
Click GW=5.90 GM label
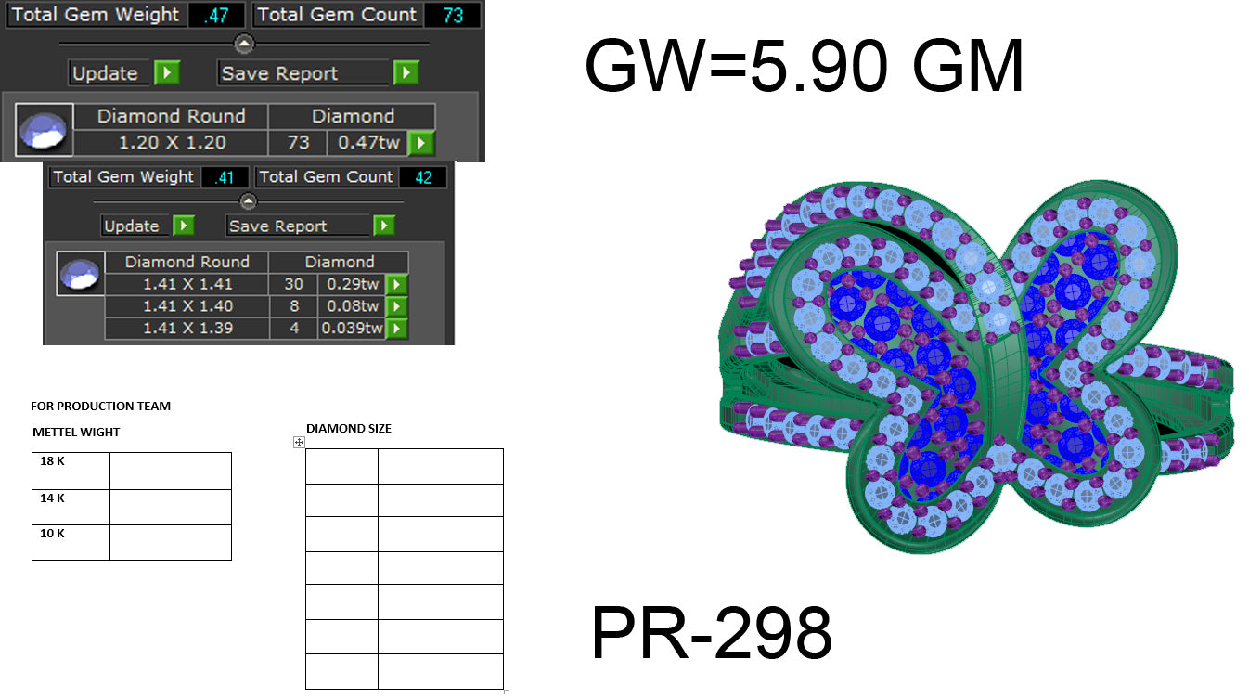pos(805,68)
